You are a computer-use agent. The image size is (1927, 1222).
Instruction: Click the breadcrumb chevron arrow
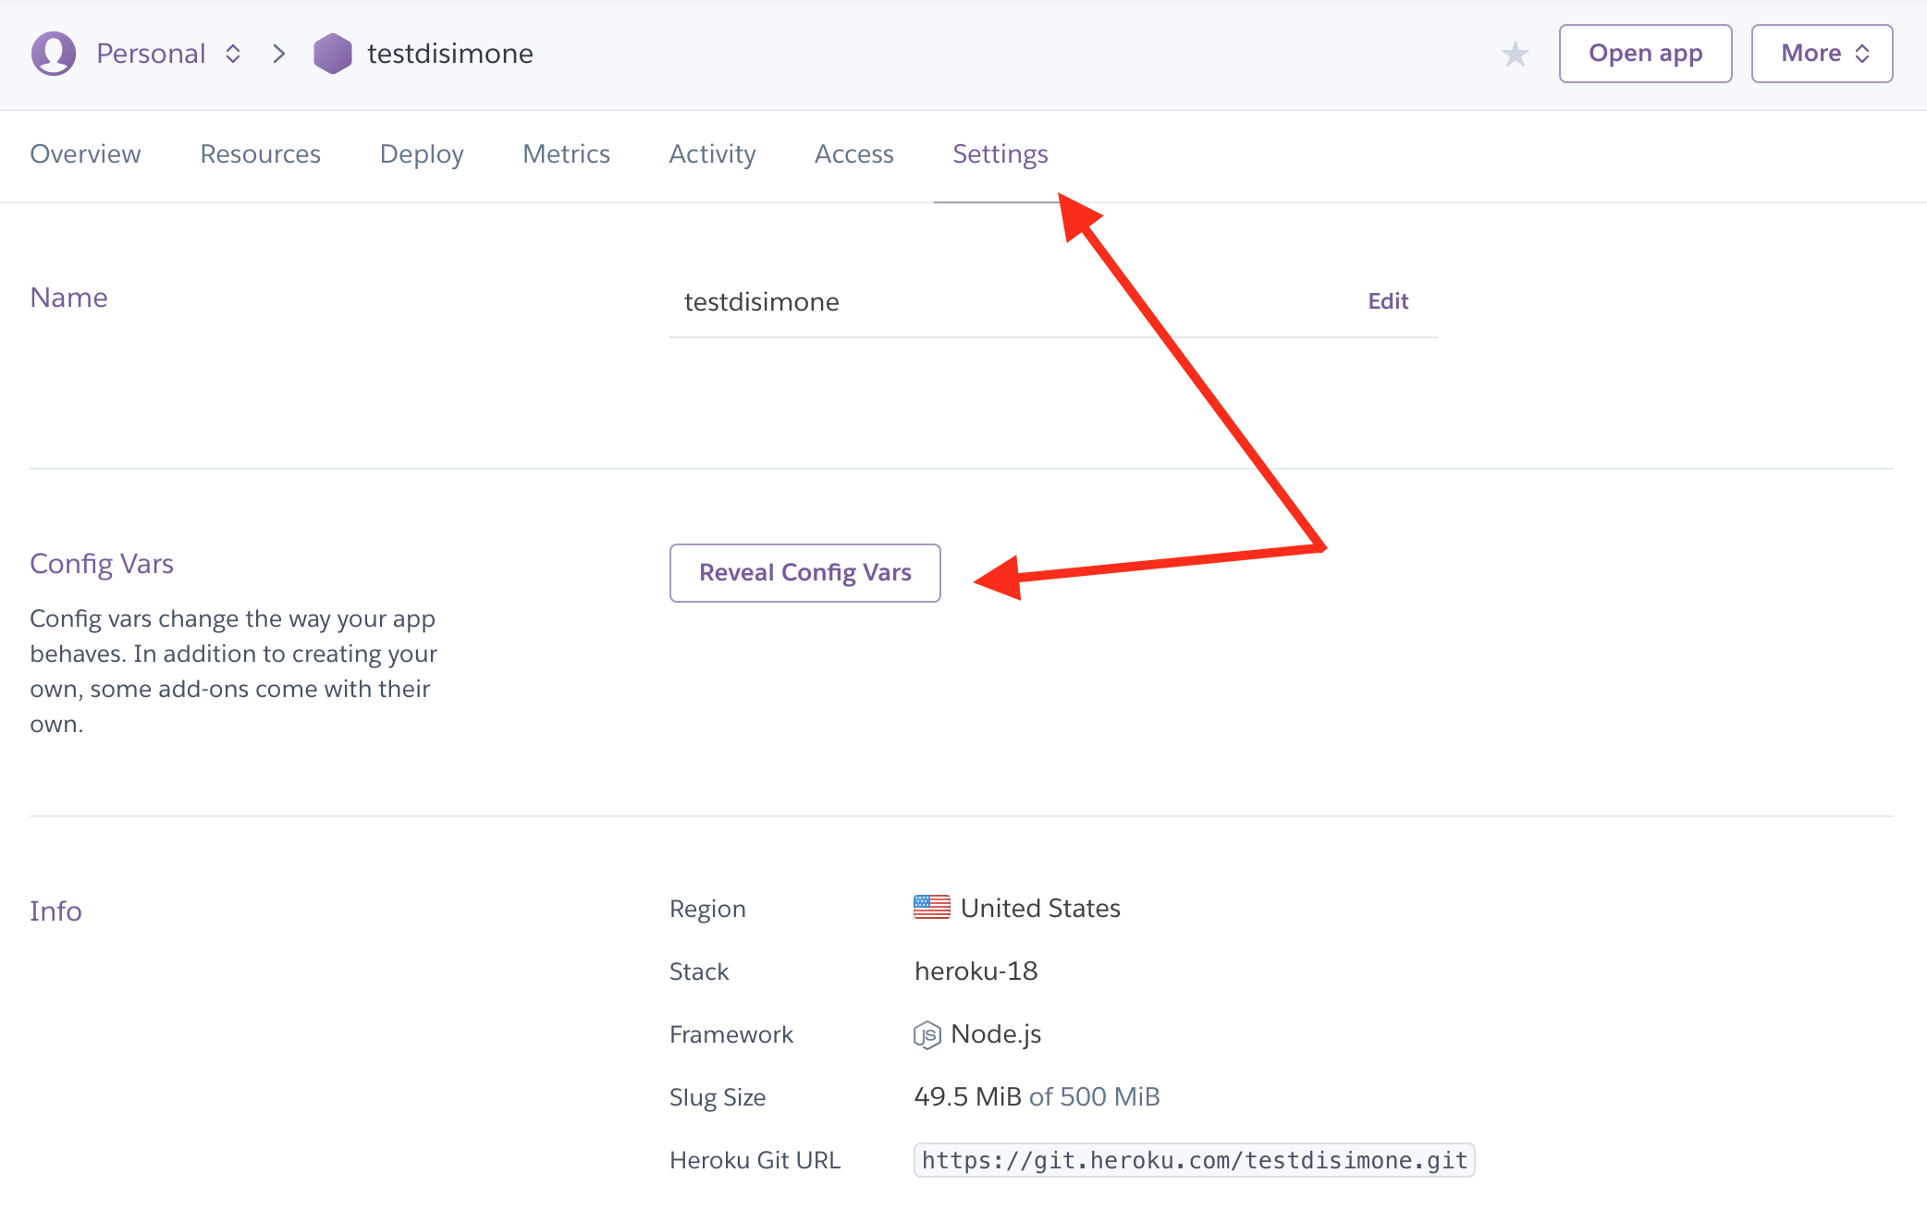point(278,54)
